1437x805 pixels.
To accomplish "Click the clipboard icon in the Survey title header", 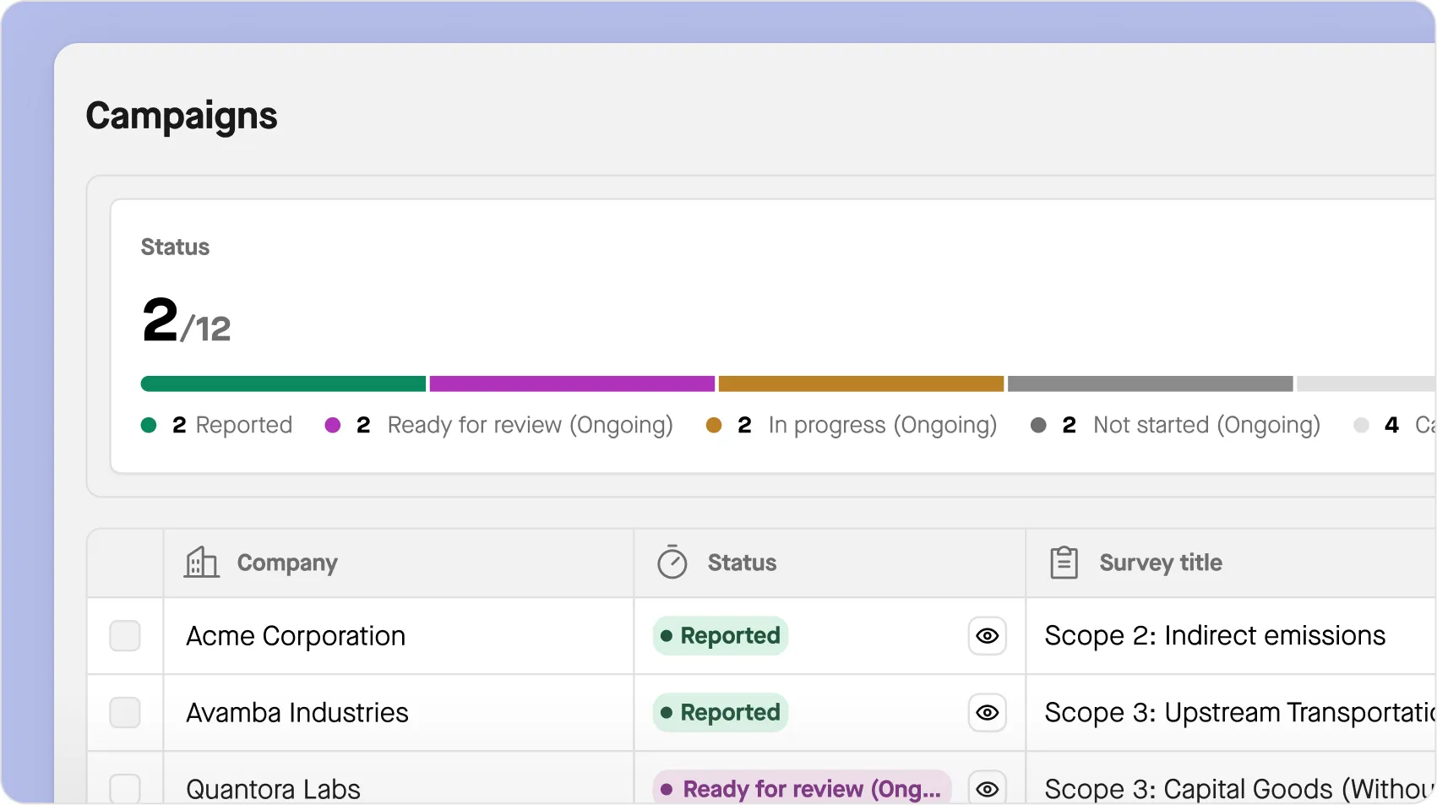I will [1064, 562].
